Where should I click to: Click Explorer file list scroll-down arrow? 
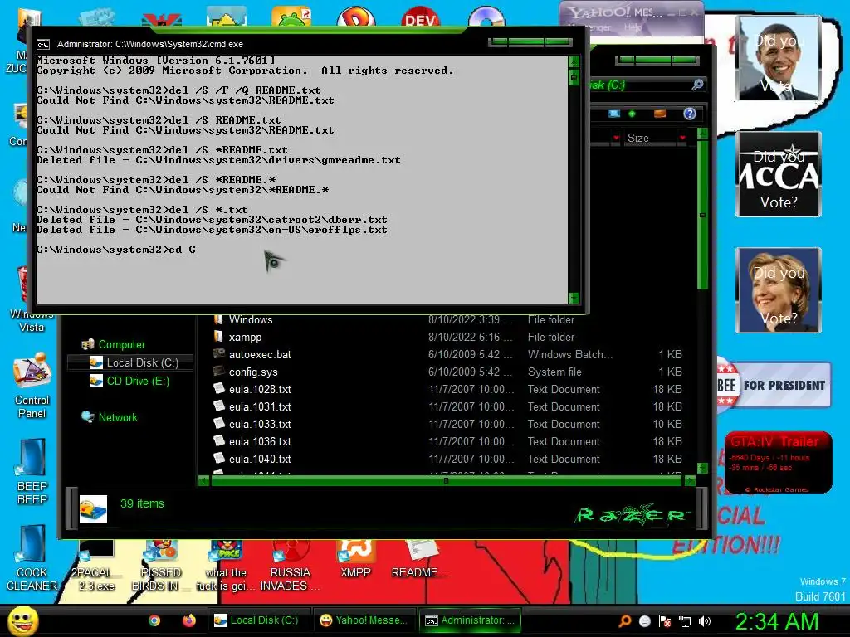click(702, 468)
